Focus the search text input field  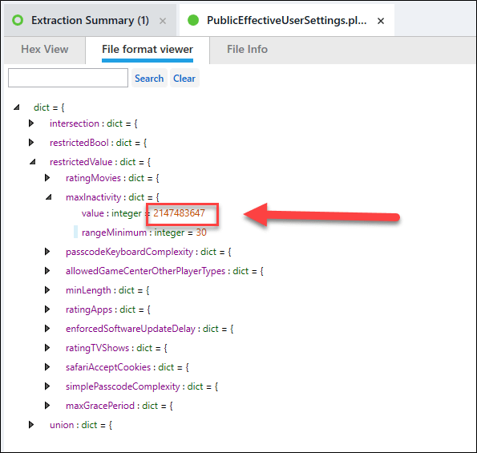pos(68,78)
